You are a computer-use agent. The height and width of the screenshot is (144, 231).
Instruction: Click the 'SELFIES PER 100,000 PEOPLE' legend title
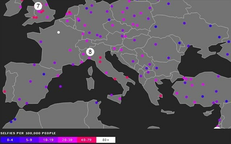coord(28,133)
